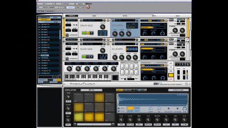Image resolution: width=228 pixels, height=128 pixels.
Task: Select the FX tab in Drums editor
Action: (134, 90)
